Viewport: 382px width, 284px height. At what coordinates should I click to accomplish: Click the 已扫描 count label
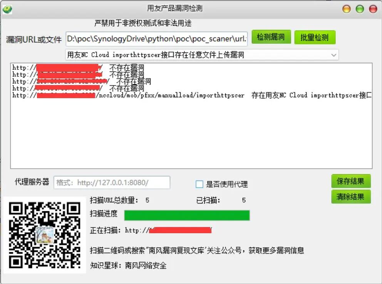[x=208, y=200]
